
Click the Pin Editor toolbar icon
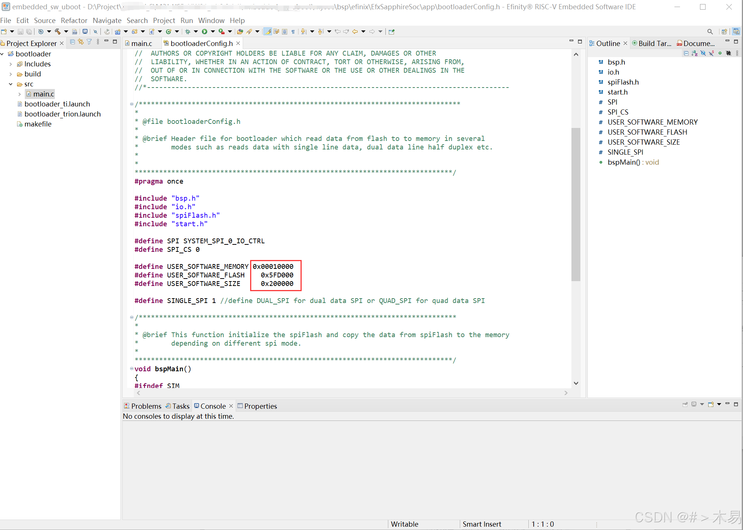(392, 32)
